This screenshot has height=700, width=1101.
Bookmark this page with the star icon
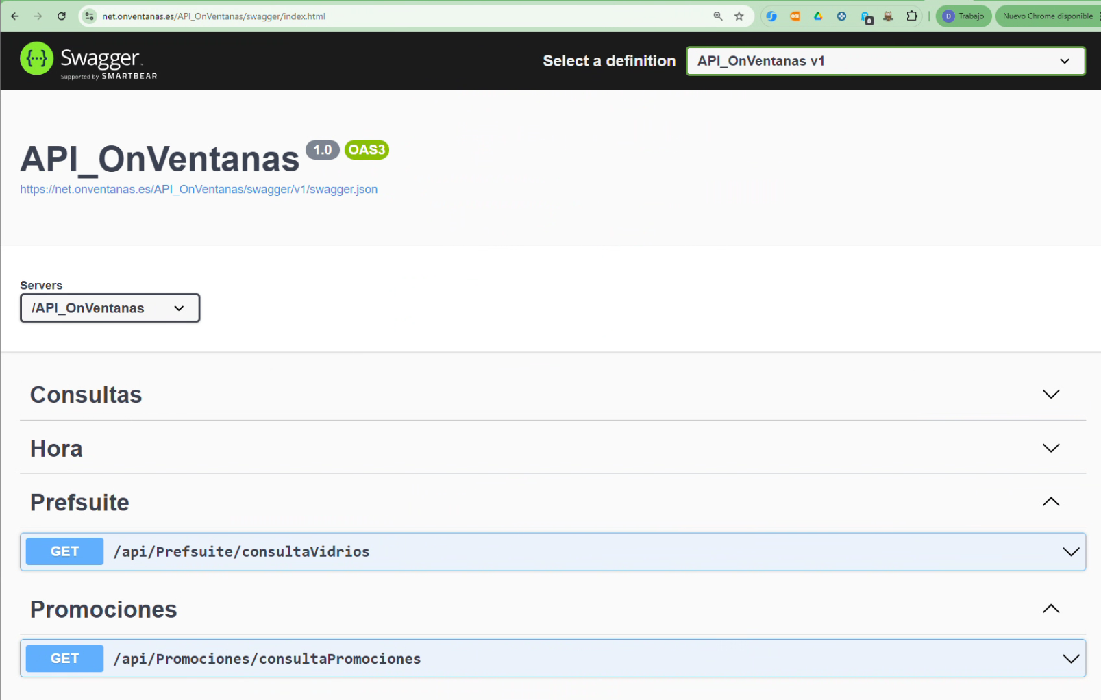tap(739, 16)
